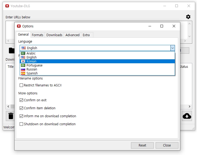Click the Options dialog logo icon
Image resolution: width=197 pixels, height=155 pixels.
(19, 26)
